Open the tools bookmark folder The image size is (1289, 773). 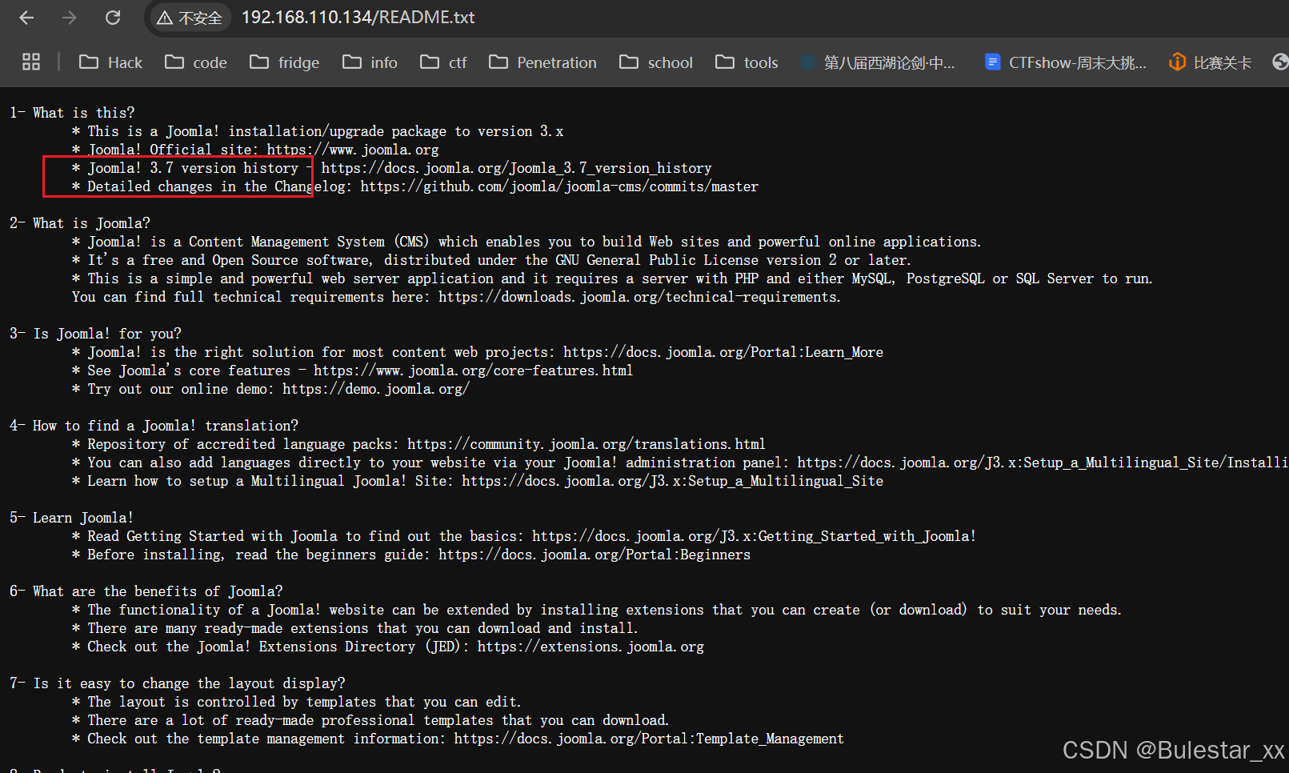[747, 62]
